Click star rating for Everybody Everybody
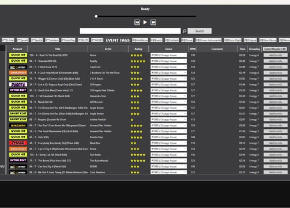Screen dimensions: 290x208 [133, 143]
